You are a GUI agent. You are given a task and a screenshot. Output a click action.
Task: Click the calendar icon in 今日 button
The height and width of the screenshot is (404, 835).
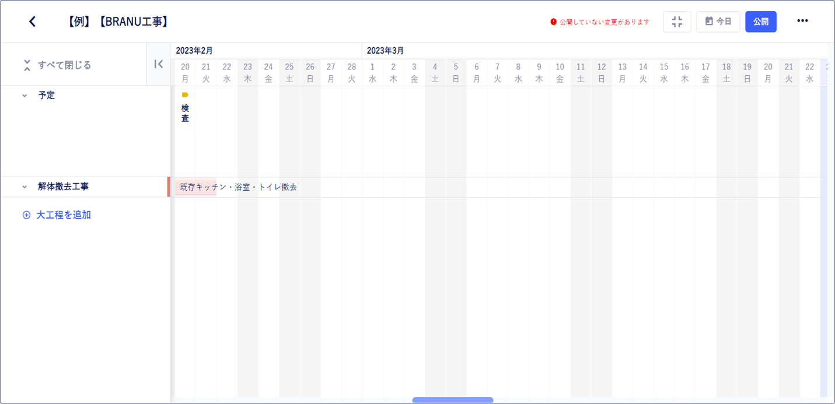709,21
